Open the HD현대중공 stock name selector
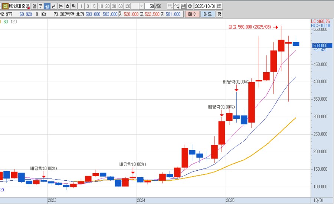This screenshot has width=334, height=204. click(19, 6)
